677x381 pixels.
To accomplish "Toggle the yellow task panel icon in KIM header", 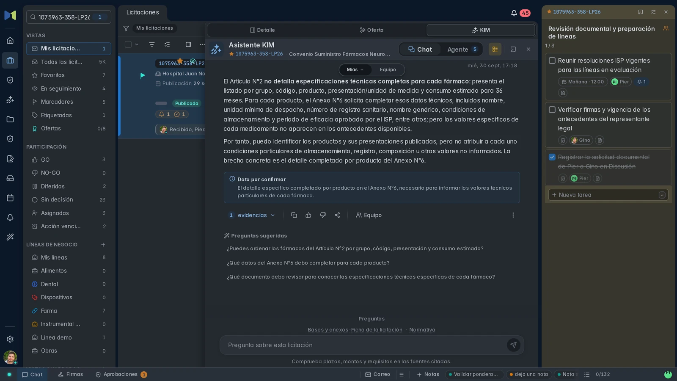I will tap(495, 49).
